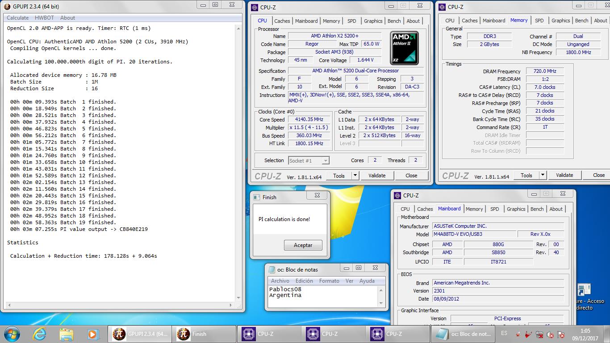Viewport: 610px width, 343px height.
Task: Switch to Mainboard tab in CPU window
Action: click(x=306, y=21)
